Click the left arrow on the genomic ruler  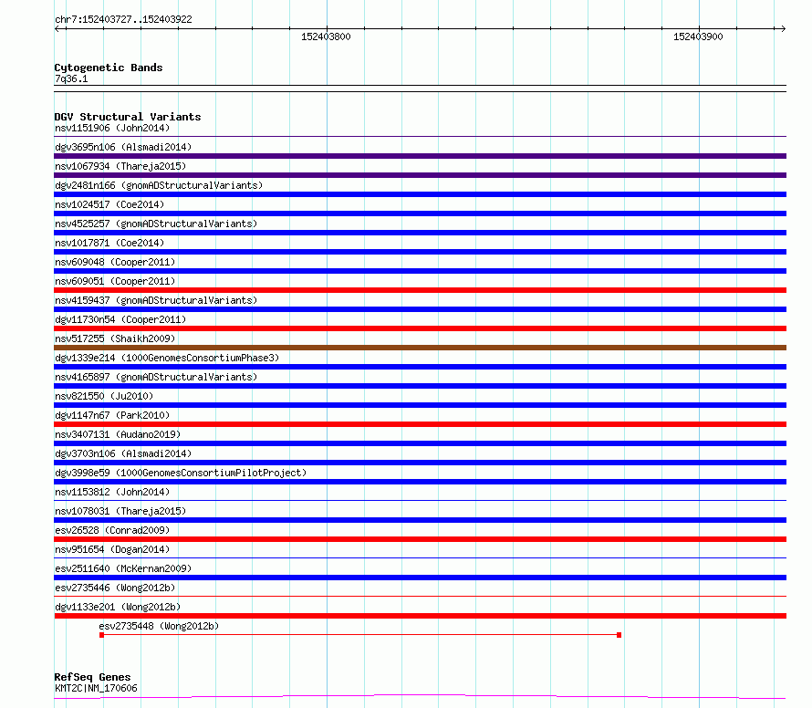pyautogui.click(x=57, y=28)
